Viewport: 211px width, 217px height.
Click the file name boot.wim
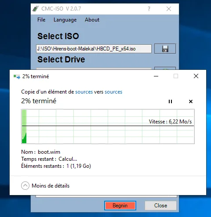point(49,152)
